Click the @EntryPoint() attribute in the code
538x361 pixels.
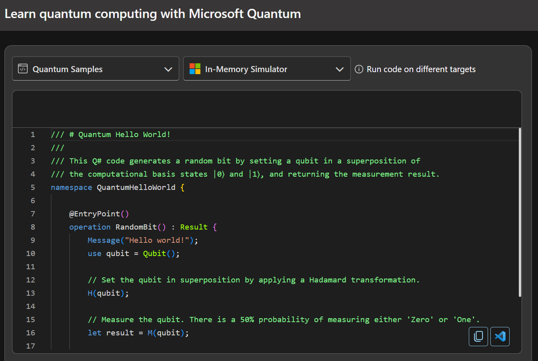[x=99, y=214]
